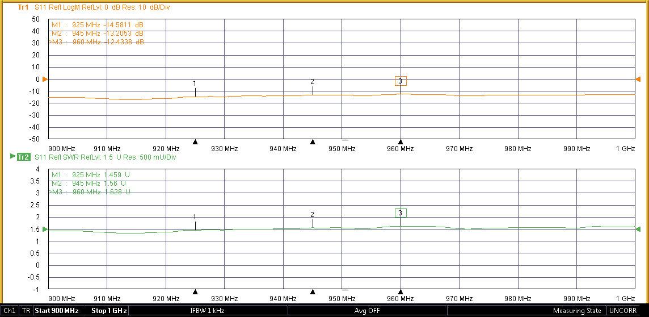Image resolution: width=649 pixels, height=317 pixels.
Task: Select Ch1 in the status bar
Action: click(x=10, y=311)
